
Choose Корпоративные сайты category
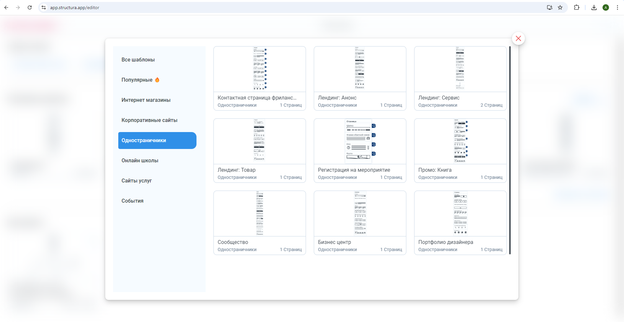149,120
